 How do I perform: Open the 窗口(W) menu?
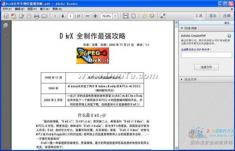45,9
